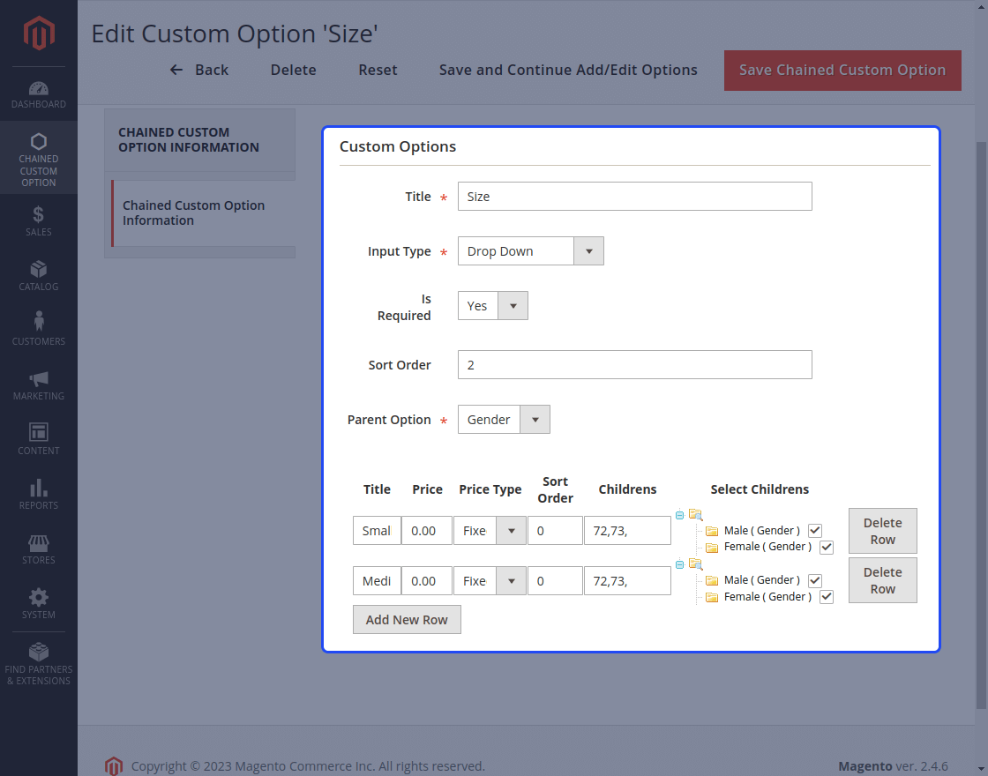Open the Parent Option Gender dropdown

[x=504, y=420]
